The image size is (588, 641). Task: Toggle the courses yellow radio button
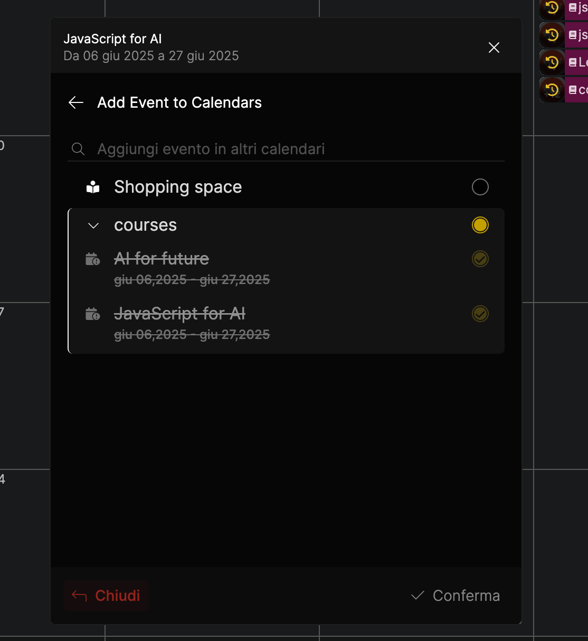click(x=480, y=225)
